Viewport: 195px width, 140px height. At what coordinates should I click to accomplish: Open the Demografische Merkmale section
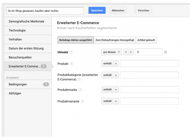27,21
